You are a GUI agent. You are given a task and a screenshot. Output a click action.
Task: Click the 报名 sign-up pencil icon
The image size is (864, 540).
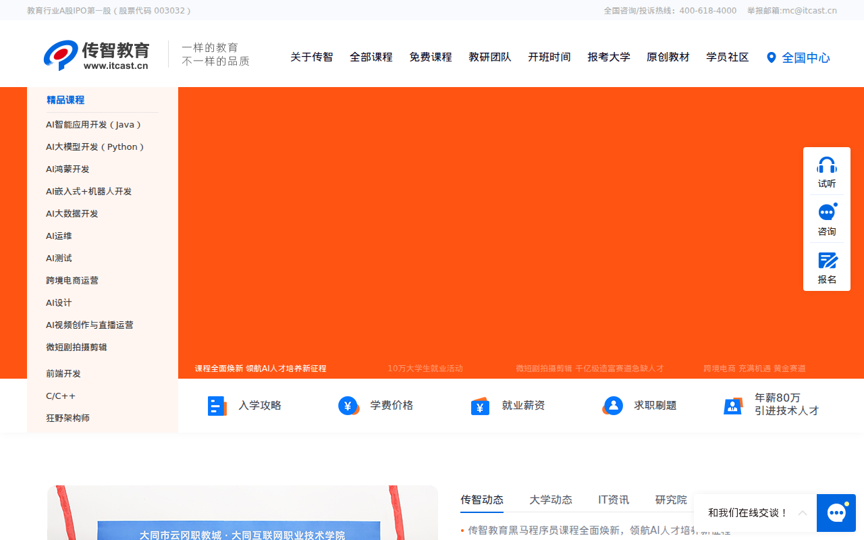(828, 261)
